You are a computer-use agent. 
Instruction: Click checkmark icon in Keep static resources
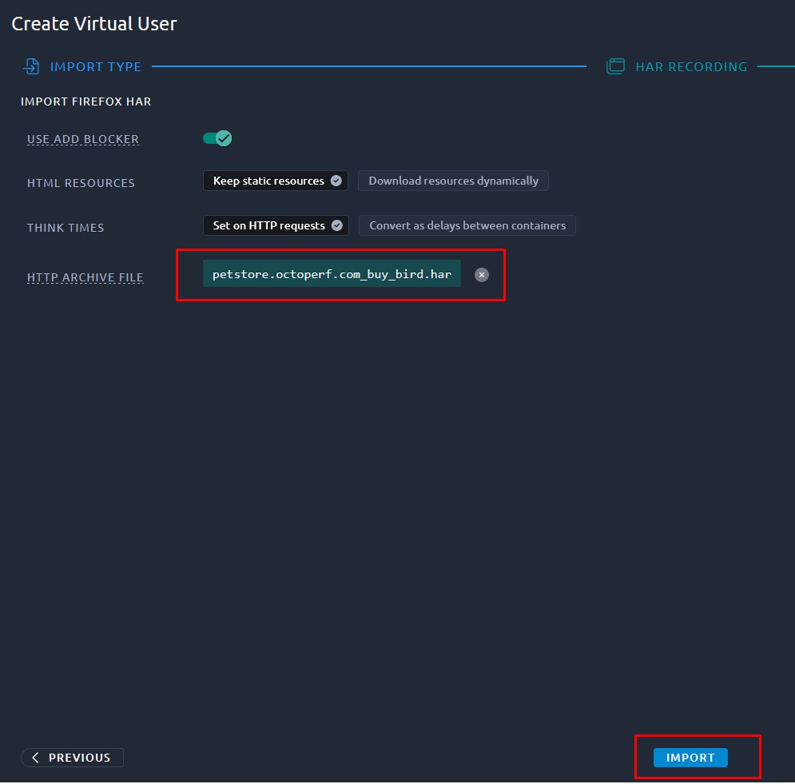pos(336,181)
